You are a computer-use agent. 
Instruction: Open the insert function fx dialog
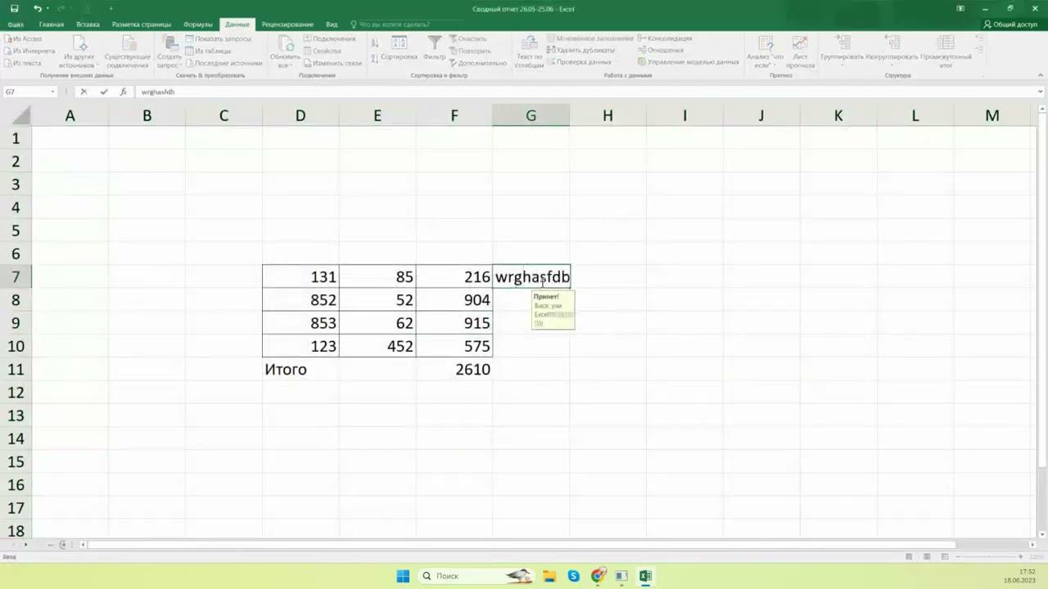point(124,92)
